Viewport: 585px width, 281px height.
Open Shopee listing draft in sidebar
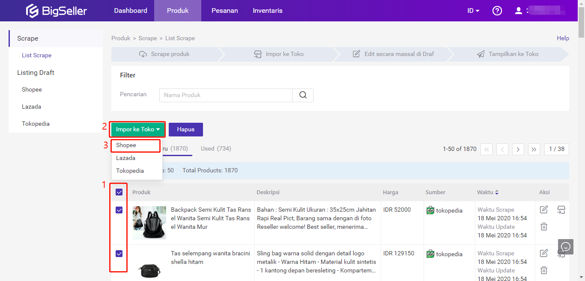pyautogui.click(x=32, y=90)
